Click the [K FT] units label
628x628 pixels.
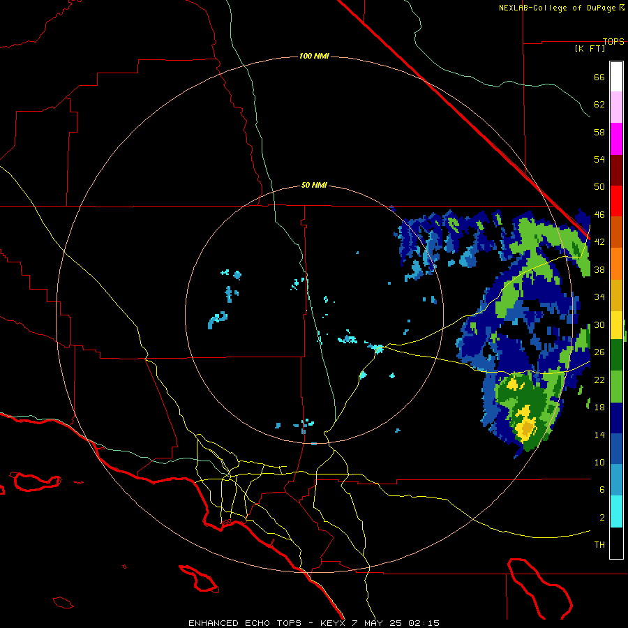pos(590,48)
